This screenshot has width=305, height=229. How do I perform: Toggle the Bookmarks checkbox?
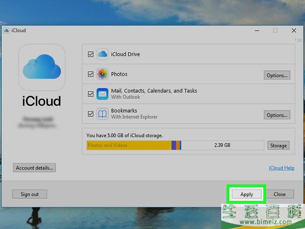coord(90,114)
